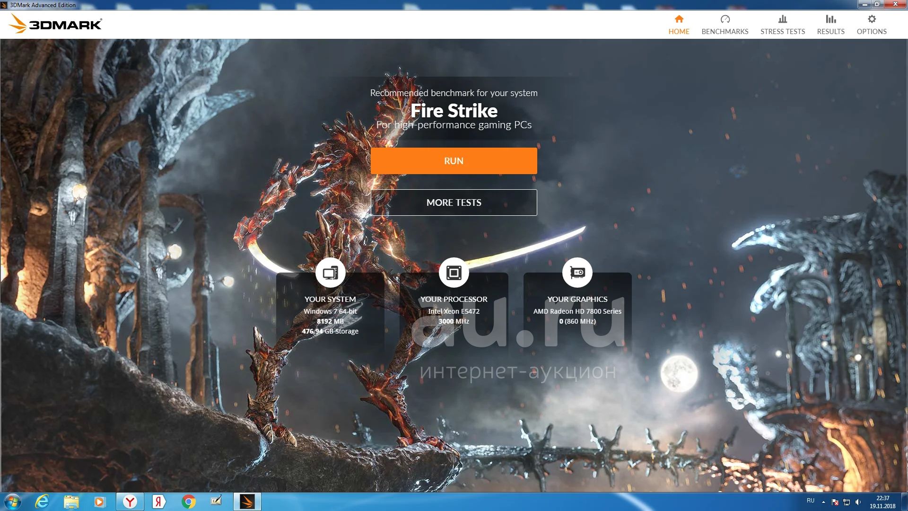Viewport: 908px width, 511px height.
Task: Click the Windows 7 64-bit text
Action: [330, 311]
